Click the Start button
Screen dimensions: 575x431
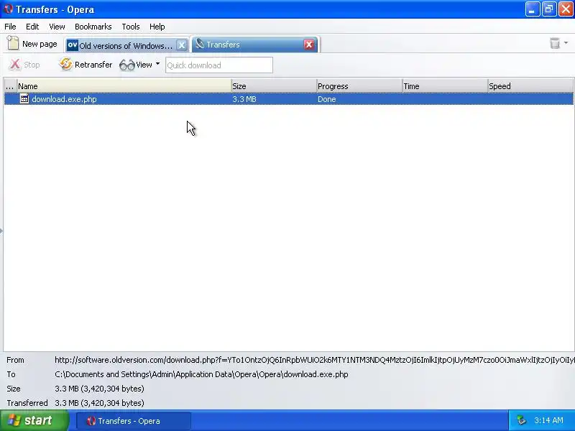tap(34, 420)
